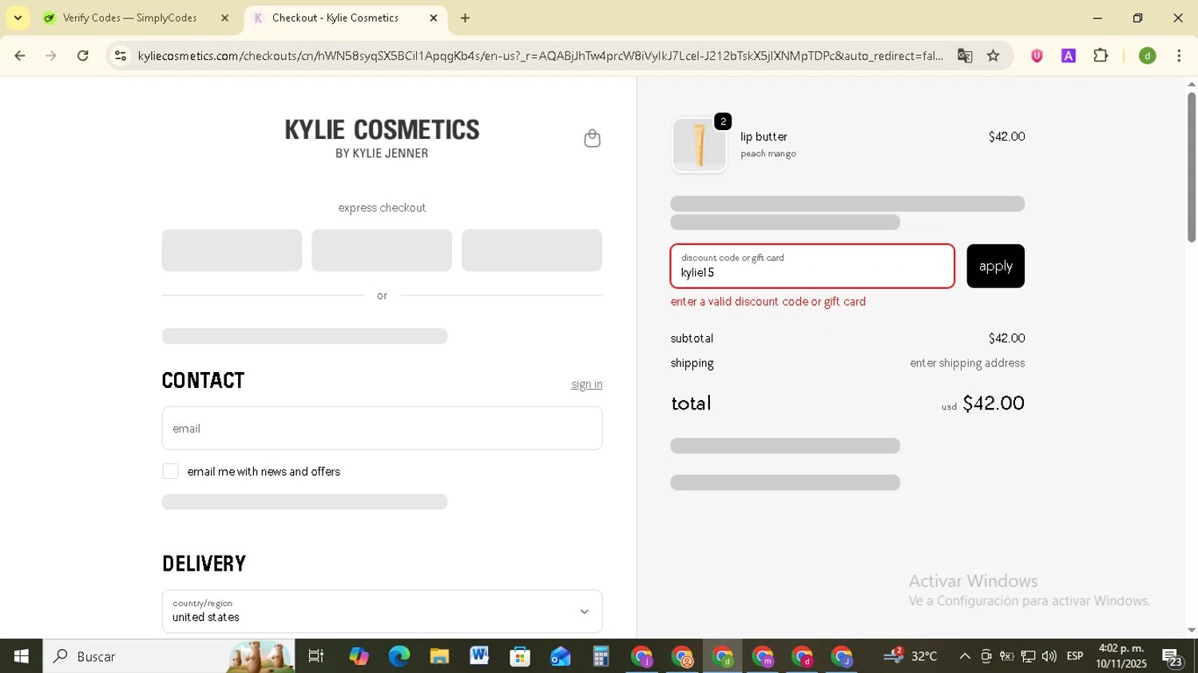
Task: Open Microsoft Store from taskbar
Action: click(520, 656)
